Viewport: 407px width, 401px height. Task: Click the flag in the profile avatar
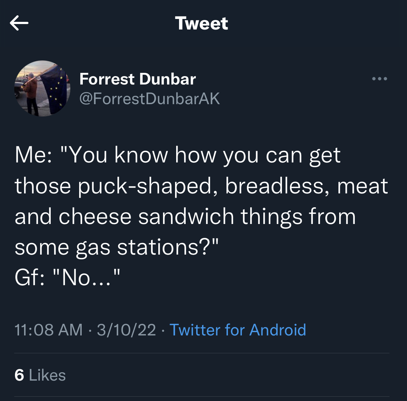tap(55, 90)
